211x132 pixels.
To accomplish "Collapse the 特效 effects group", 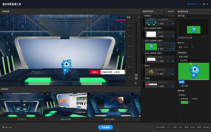I will click(143, 66).
